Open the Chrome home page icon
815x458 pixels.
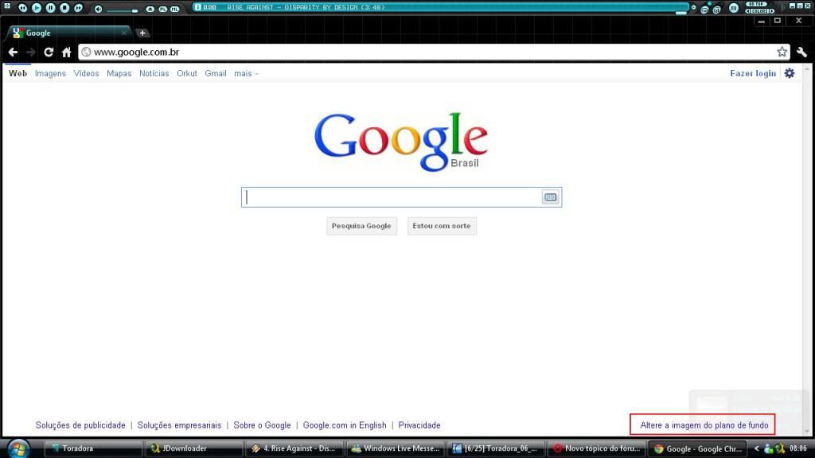point(66,52)
